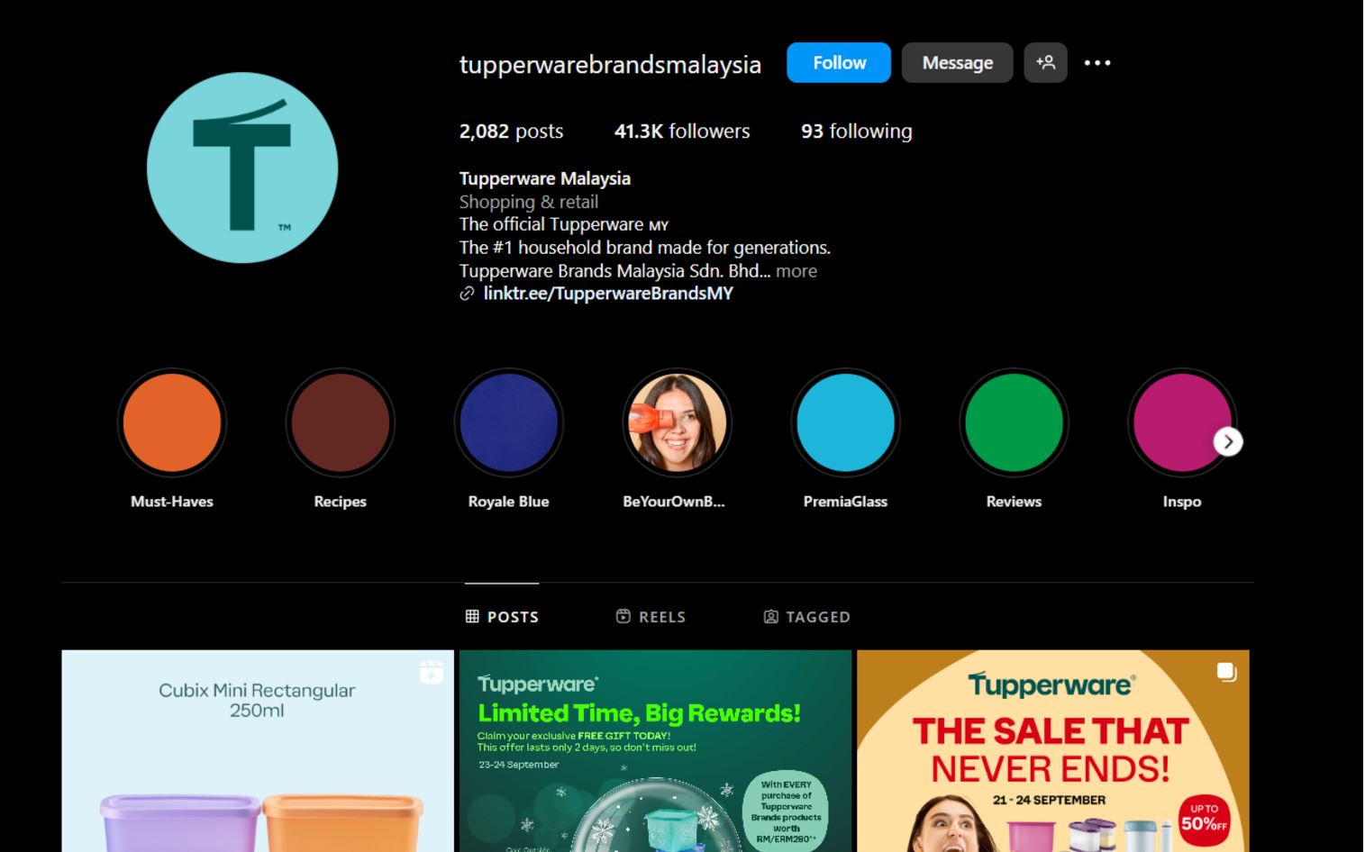The width and height of the screenshot is (1365, 852).
Task: View the 93 following list
Action: point(856,131)
